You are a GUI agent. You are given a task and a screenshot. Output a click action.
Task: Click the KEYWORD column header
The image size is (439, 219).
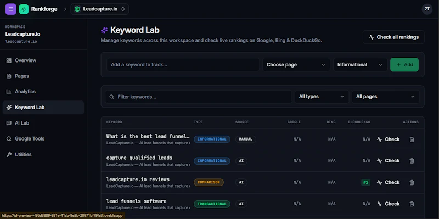[114, 122]
